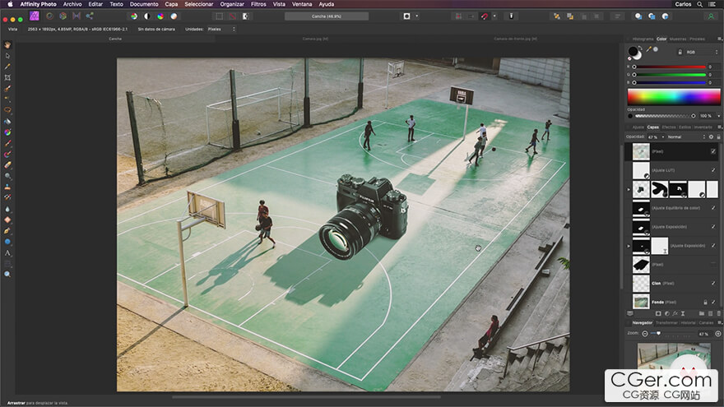Switch to the Photo persona icon
This screenshot has width=724, height=407.
(x=35, y=16)
